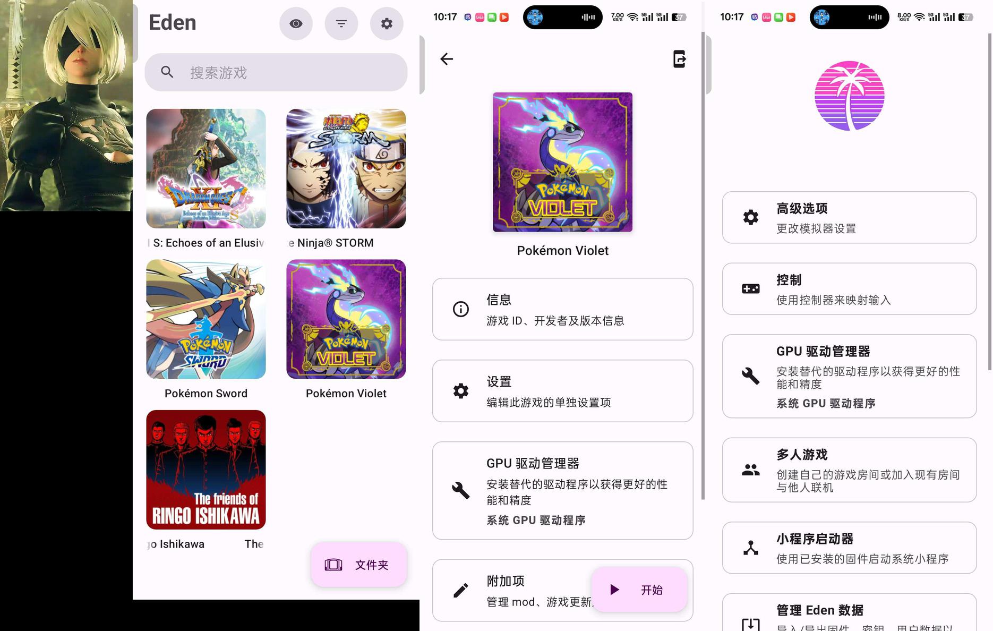Click red video app notification icon, middle phone
Screen dimensions: 993x631
[x=504, y=17]
